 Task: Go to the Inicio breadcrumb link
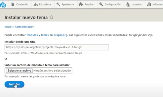click(x=8, y=27)
